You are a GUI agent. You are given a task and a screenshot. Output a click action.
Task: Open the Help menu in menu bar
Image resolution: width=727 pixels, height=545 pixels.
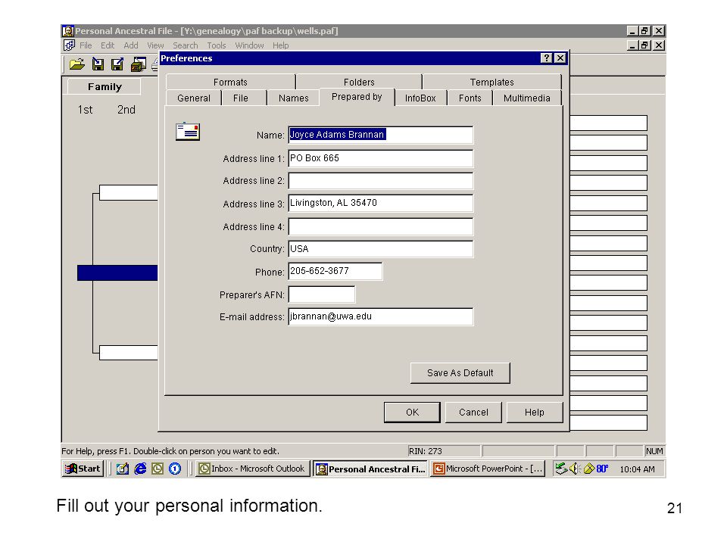(x=280, y=45)
